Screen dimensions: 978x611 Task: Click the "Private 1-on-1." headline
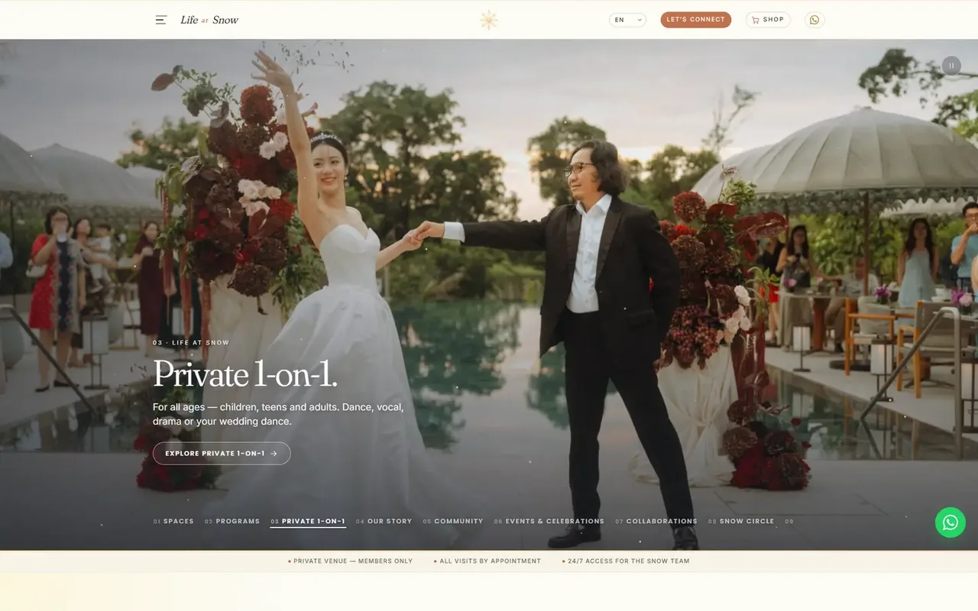coord(245,373)
